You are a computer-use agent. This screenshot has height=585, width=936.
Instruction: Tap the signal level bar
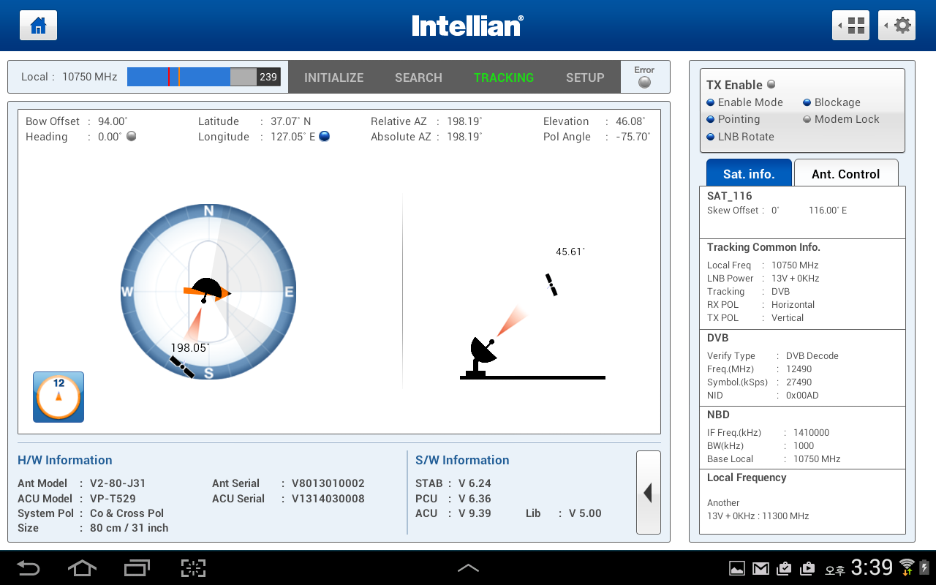click(x=192, y=77)
